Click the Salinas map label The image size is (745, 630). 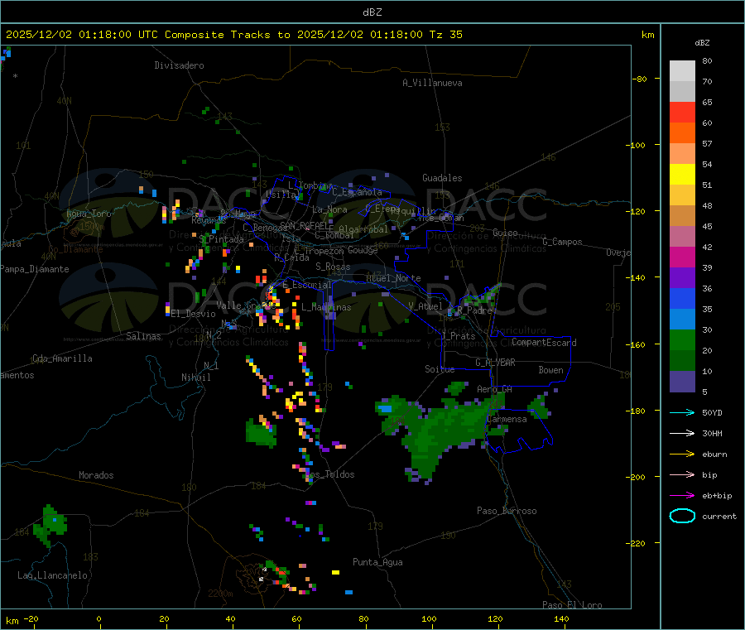[x=143, y=336]
